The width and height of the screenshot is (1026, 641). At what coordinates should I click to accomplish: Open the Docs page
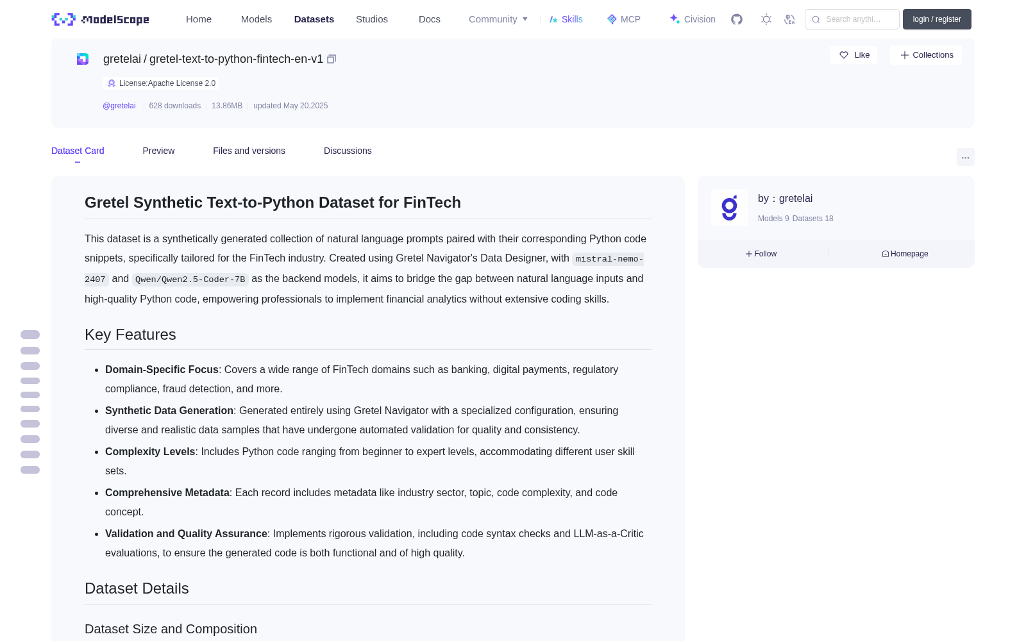(x=430, y=19)
